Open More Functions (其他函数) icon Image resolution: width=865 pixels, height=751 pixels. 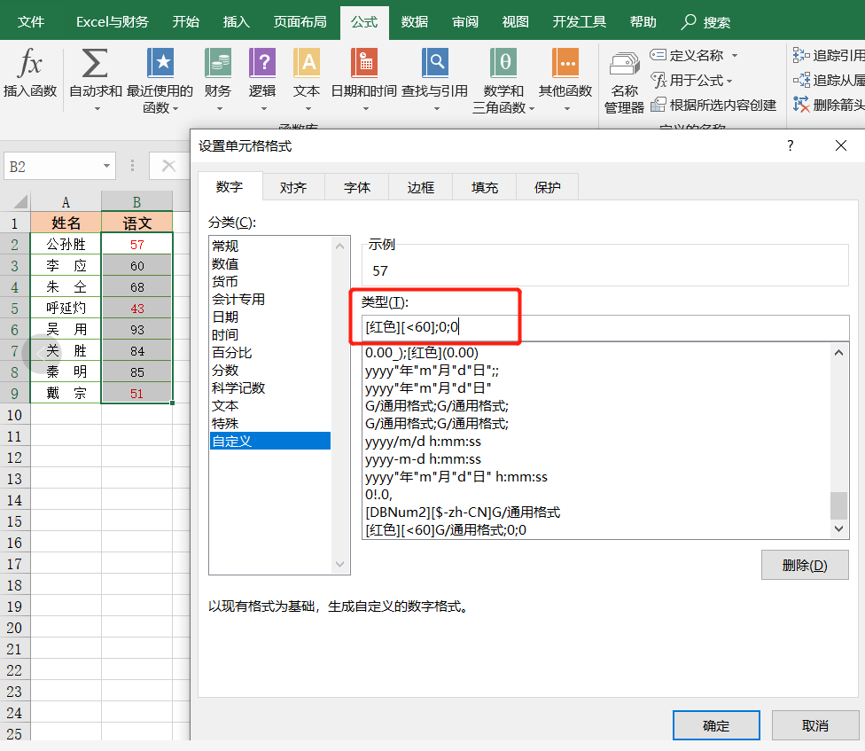tap(565, 62)
